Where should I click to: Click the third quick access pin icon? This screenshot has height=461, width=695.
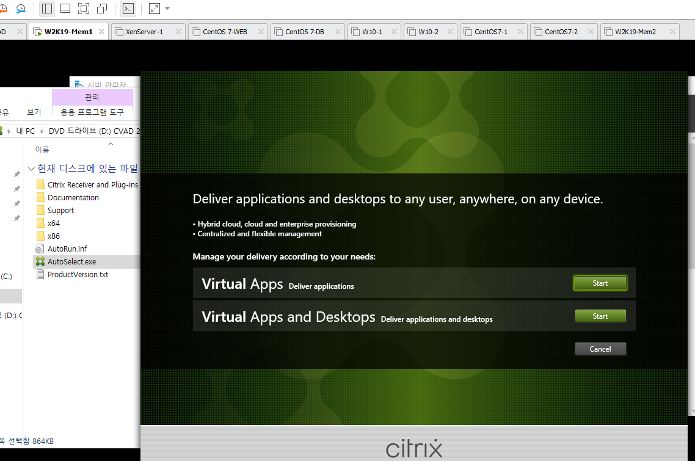point(17,203)
